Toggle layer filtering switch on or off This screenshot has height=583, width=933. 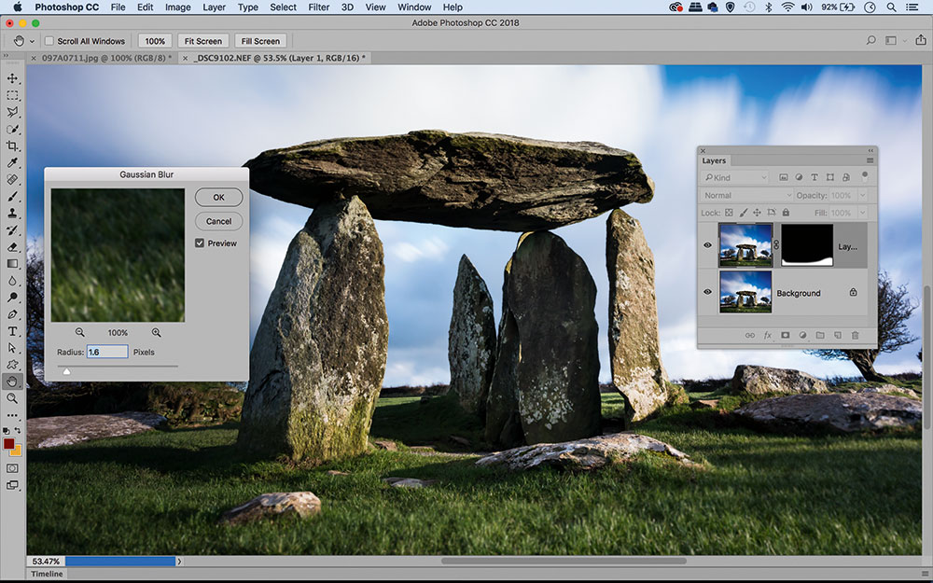tap(865, 176)
